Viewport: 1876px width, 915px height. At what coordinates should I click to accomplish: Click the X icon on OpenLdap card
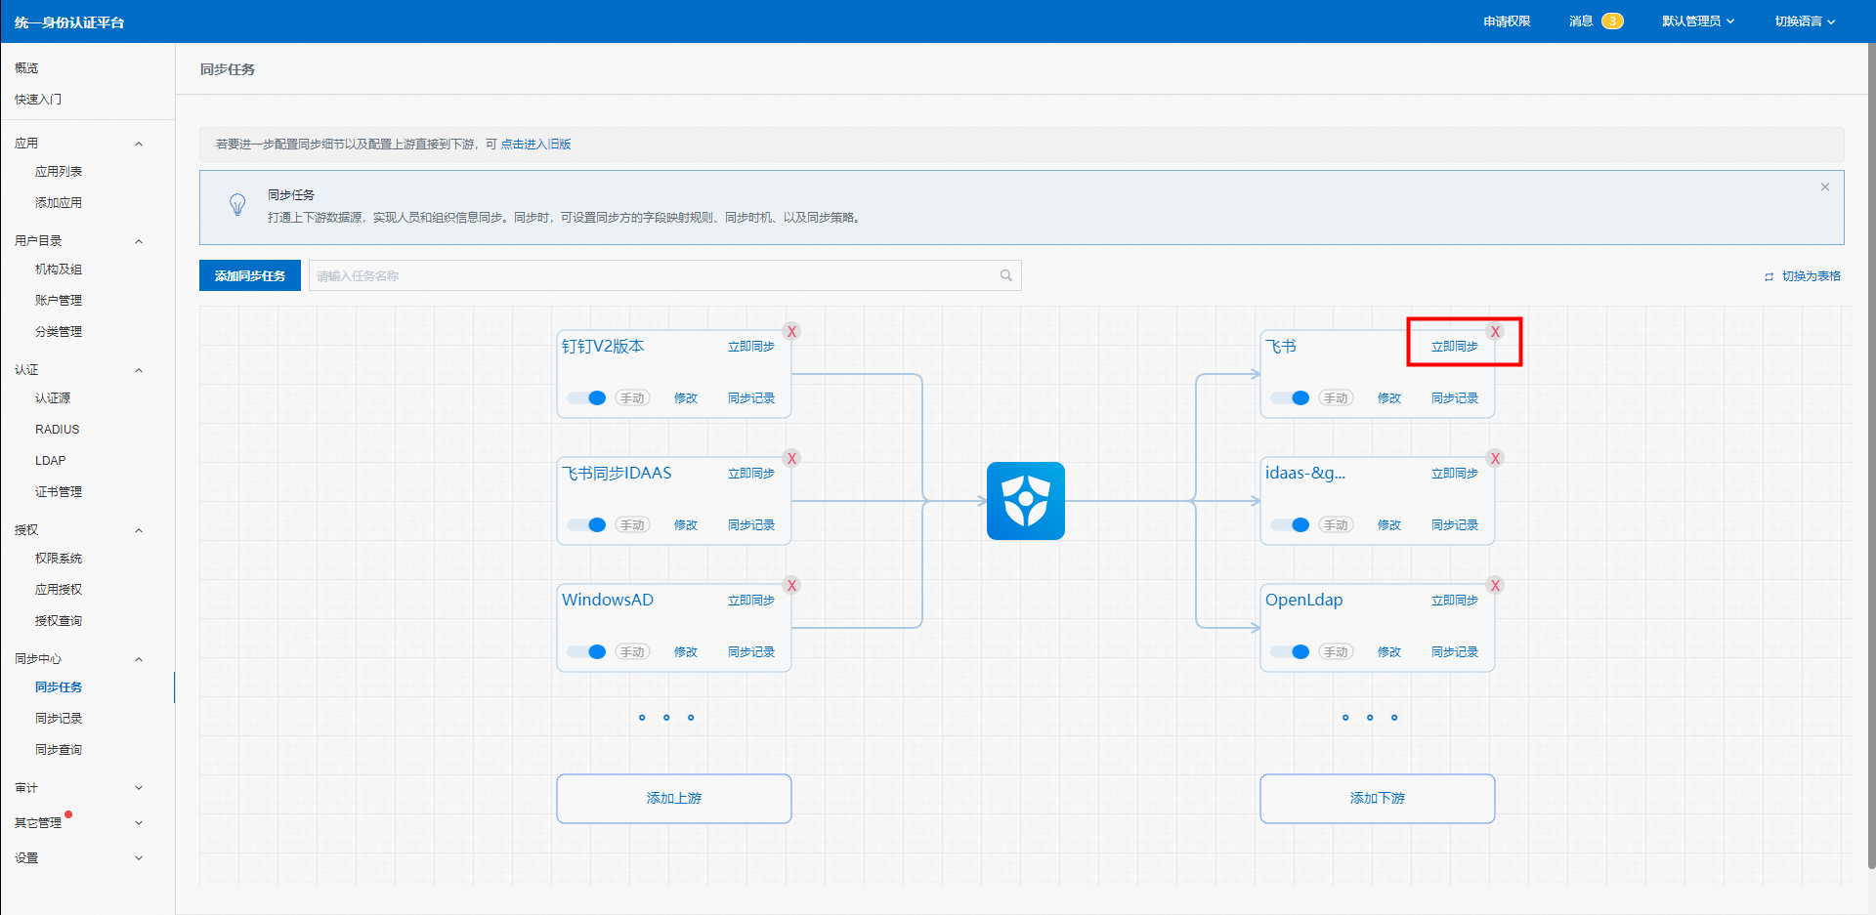click(1495, 586)
